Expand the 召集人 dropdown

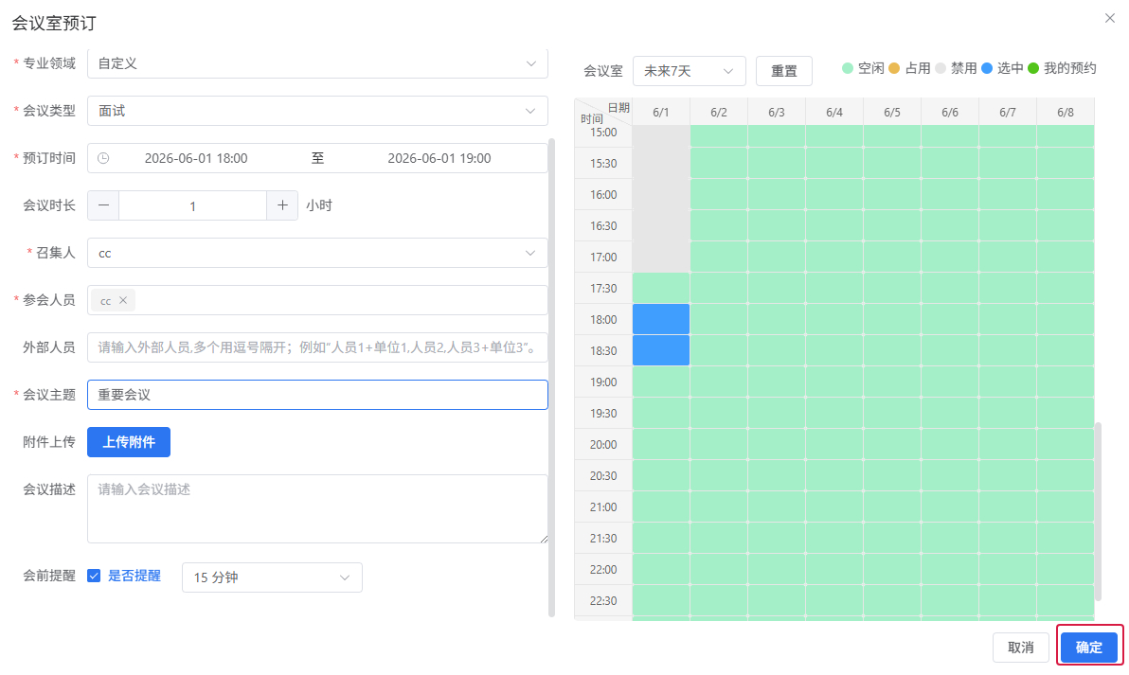click(x=317, y=254)
